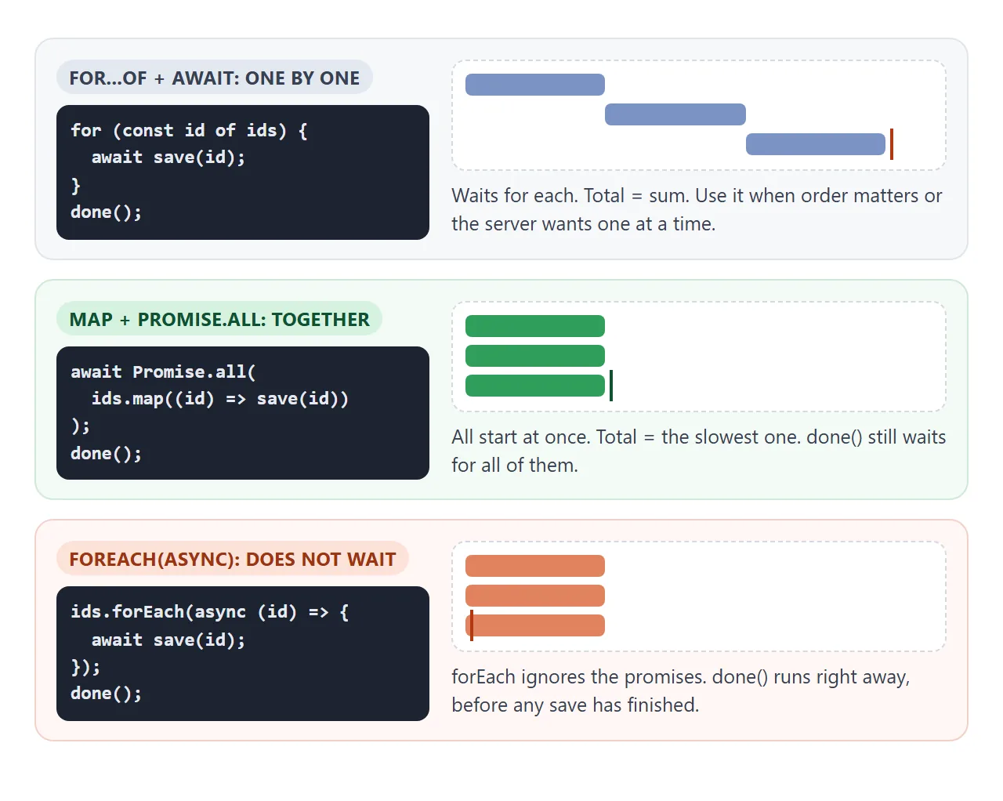The height and width of the screenshot is (801, 1003).
Task: Click the middle orange timeline bar
Action: (535, 596)
